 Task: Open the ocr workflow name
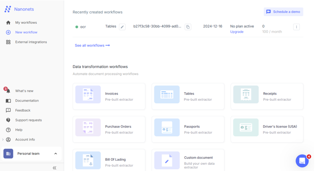(x=83, y=27)
